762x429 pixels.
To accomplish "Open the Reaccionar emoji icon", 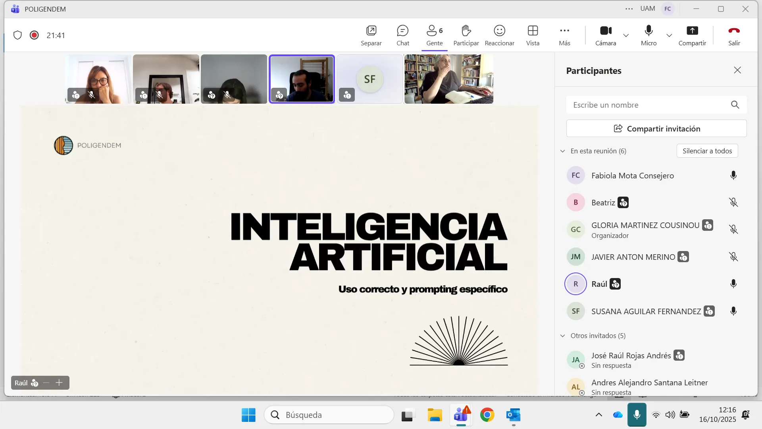I will 499,31.
